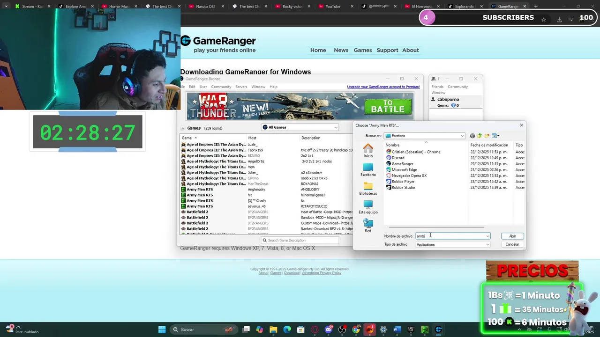This screenshot has width=600, height=337.
Task: Open the Help menu in GameRanger
Action: (x=273, y=87)
